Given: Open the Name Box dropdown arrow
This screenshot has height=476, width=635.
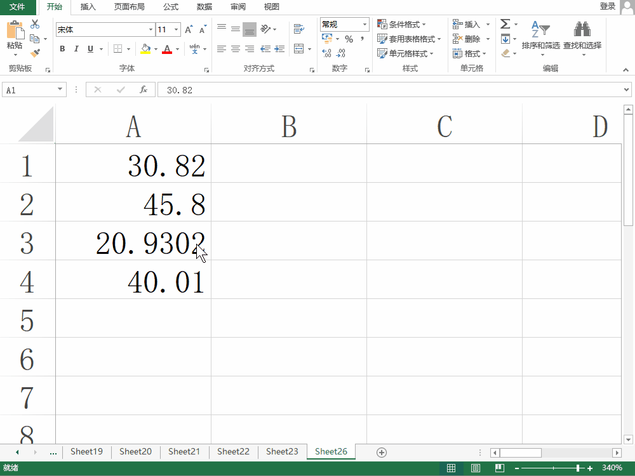Looking at the screenshot, I should (60, 90).
